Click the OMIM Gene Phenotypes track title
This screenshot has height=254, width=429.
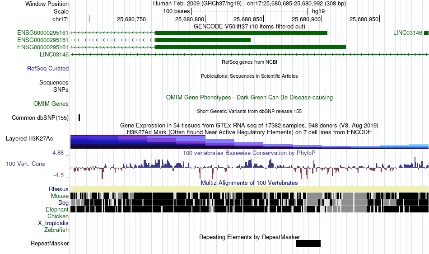point(249,98)
